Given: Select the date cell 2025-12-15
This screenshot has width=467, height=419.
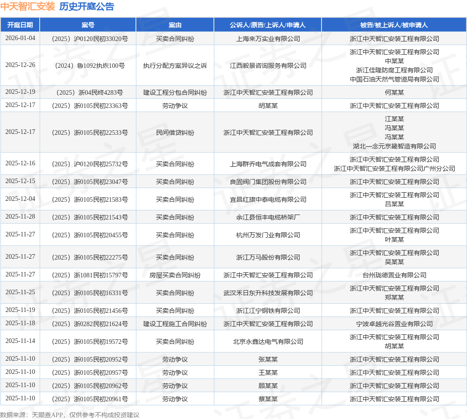Looking at the screenshot, I should pos(20,181).
